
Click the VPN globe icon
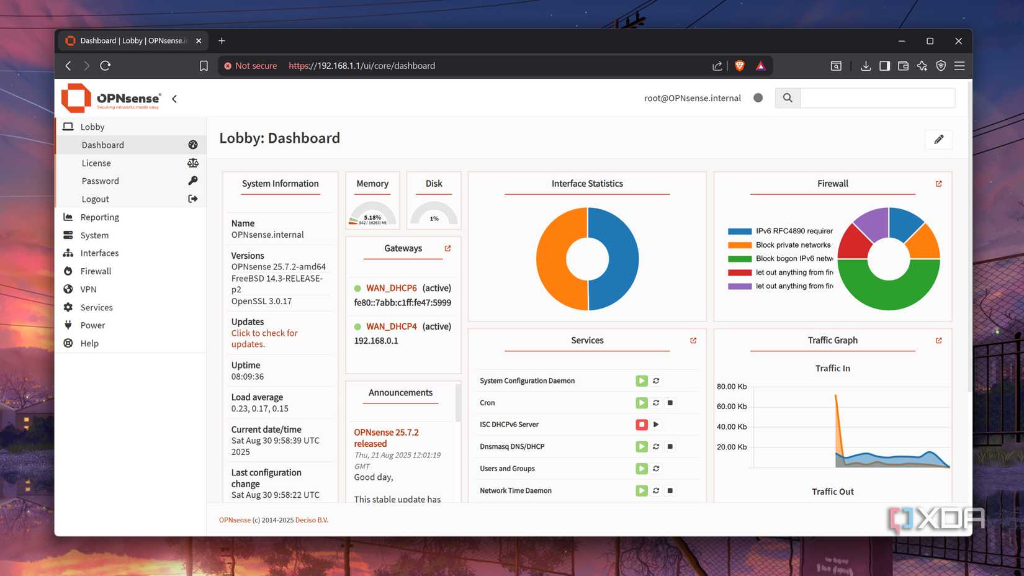tap(68, 289)
